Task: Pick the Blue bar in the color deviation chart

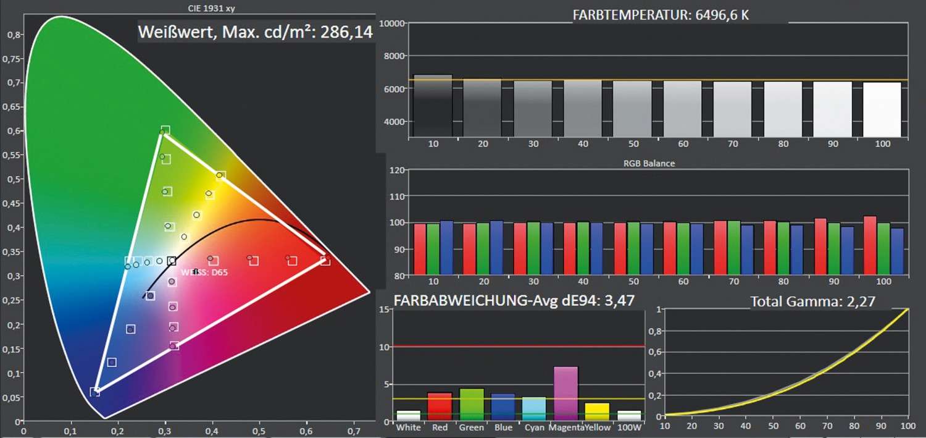Action: (x=503, y=408)
